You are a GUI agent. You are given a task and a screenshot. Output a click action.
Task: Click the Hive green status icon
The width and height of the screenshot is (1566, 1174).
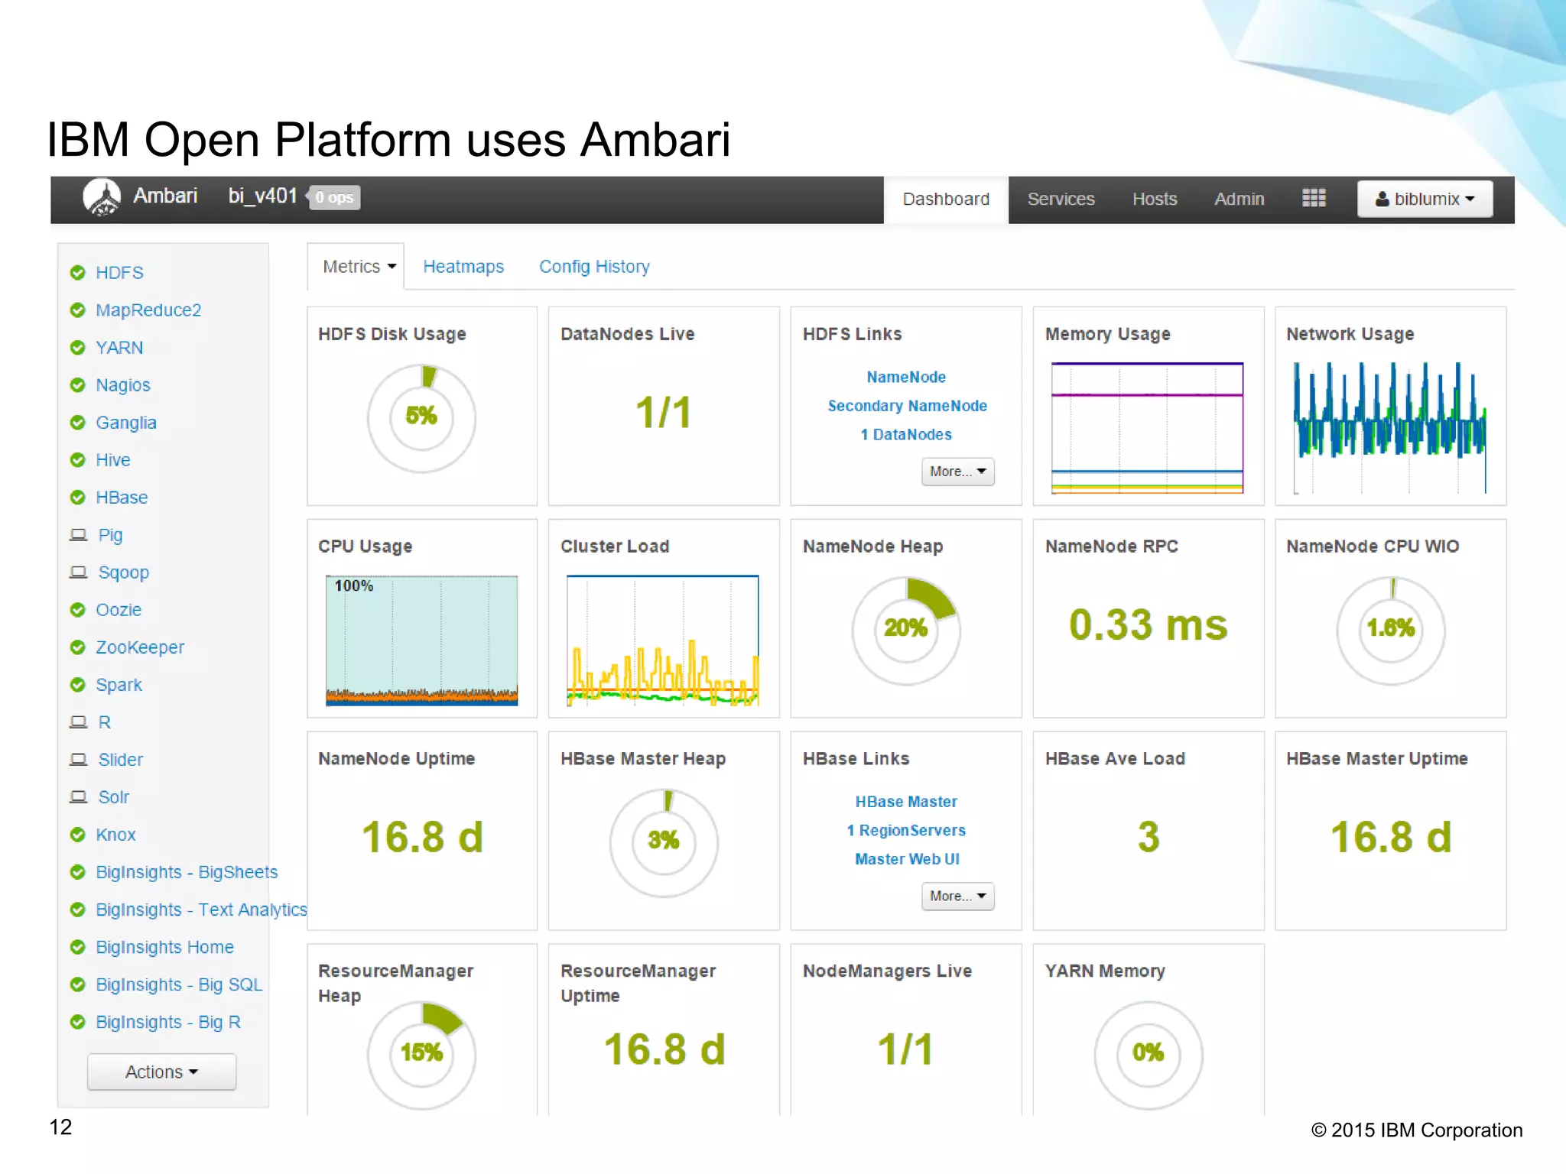tap(77, 460)
